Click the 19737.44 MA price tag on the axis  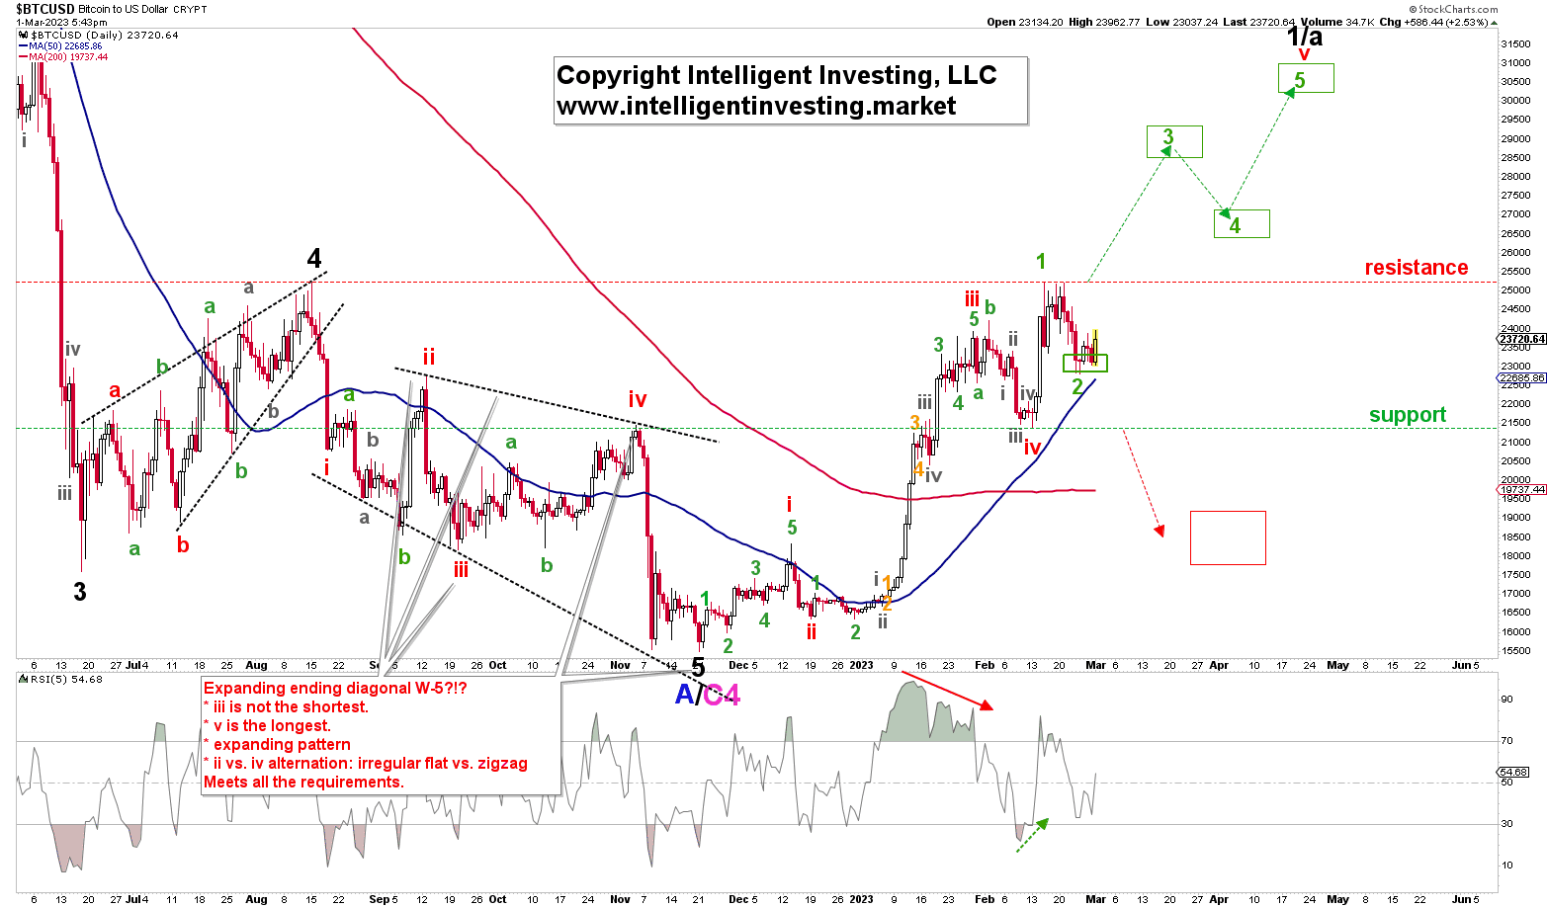[x=1522, y=489]
